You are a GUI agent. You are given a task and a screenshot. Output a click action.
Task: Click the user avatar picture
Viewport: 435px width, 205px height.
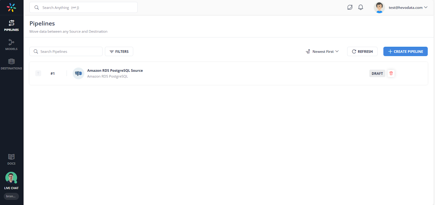click(x=379, y=8)
